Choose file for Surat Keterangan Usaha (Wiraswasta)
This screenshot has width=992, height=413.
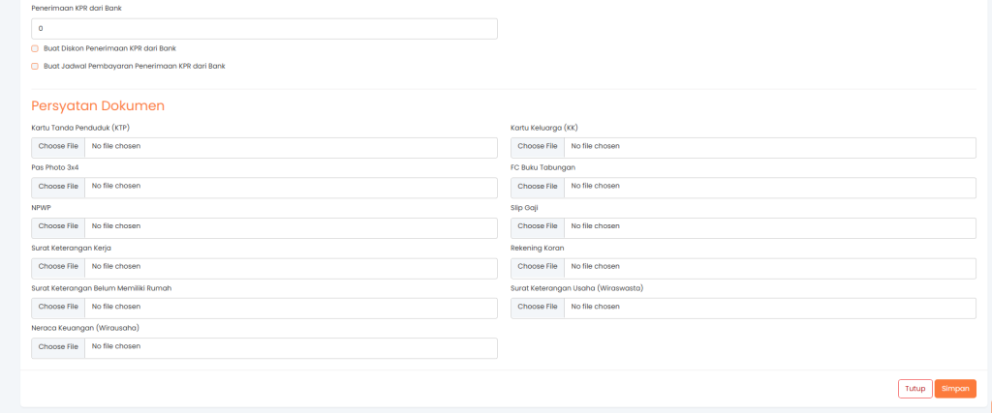[538, 307]
